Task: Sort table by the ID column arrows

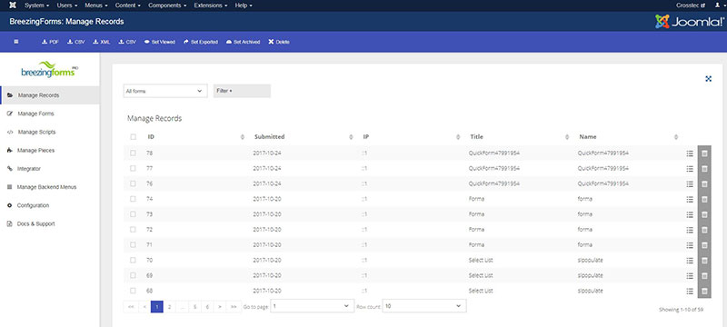Action: [x=242, y=137]
